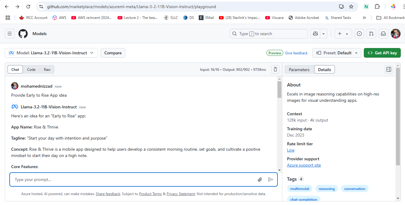Click the site information icon in address bar
405x205 pixels.
click(41, 7)
